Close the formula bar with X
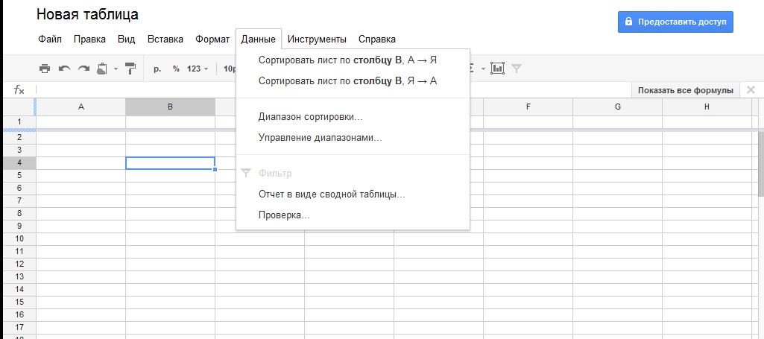This screenshot has height=339, width=764. (751, 90)
